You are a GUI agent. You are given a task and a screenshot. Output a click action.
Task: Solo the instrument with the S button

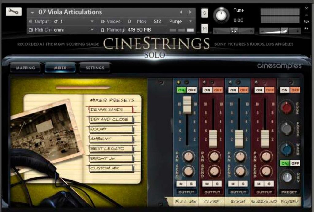coord(205,13)
